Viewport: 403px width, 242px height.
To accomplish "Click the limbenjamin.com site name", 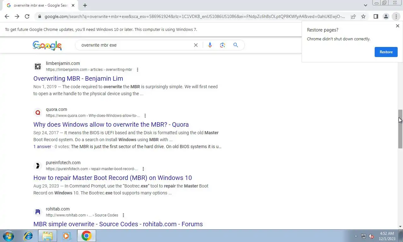I will [x=63, y=63].
